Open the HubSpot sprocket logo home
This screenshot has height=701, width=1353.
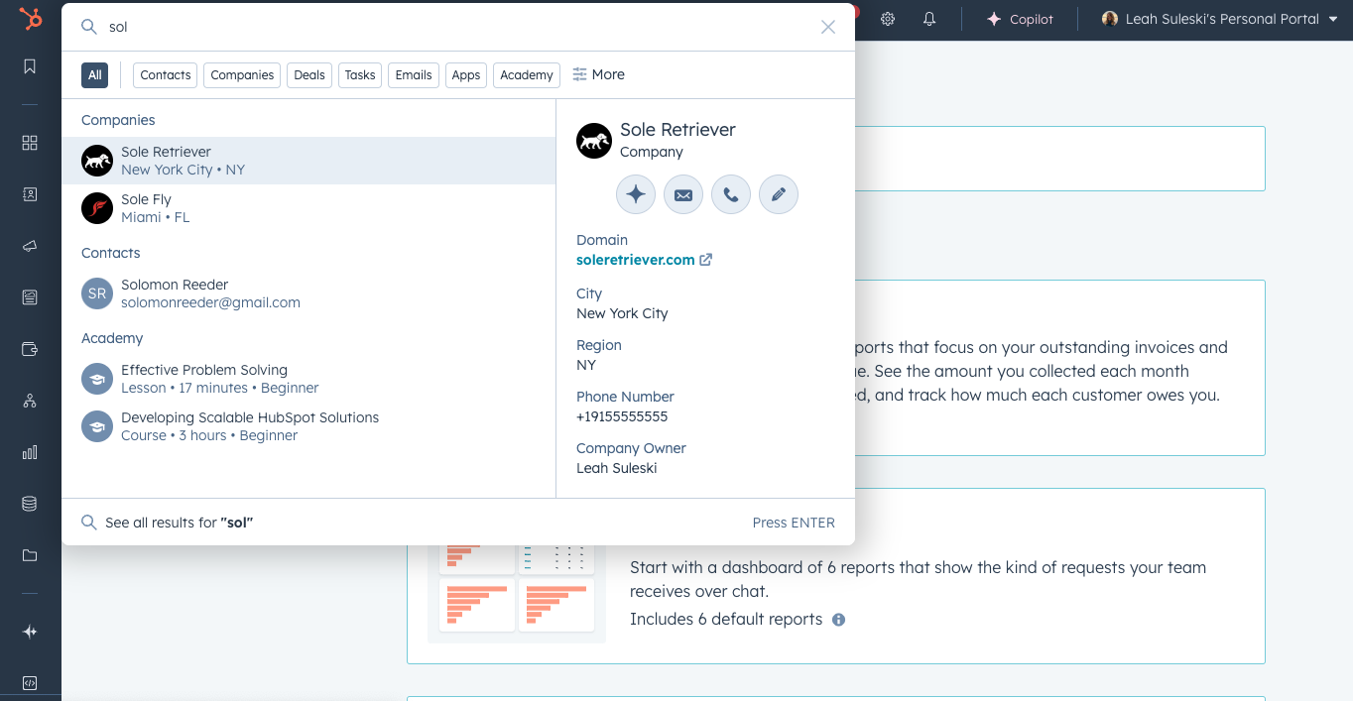pyautogui.click(x=30, y=19)
